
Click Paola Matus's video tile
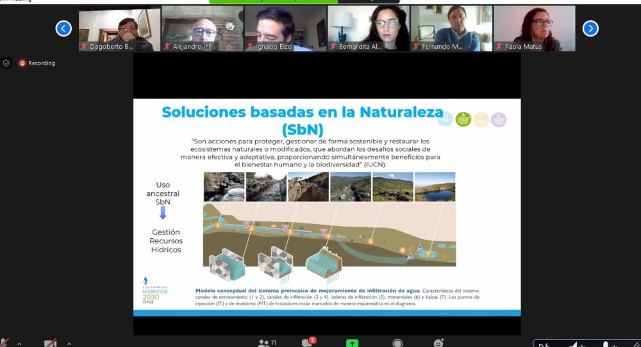(534, 28)
